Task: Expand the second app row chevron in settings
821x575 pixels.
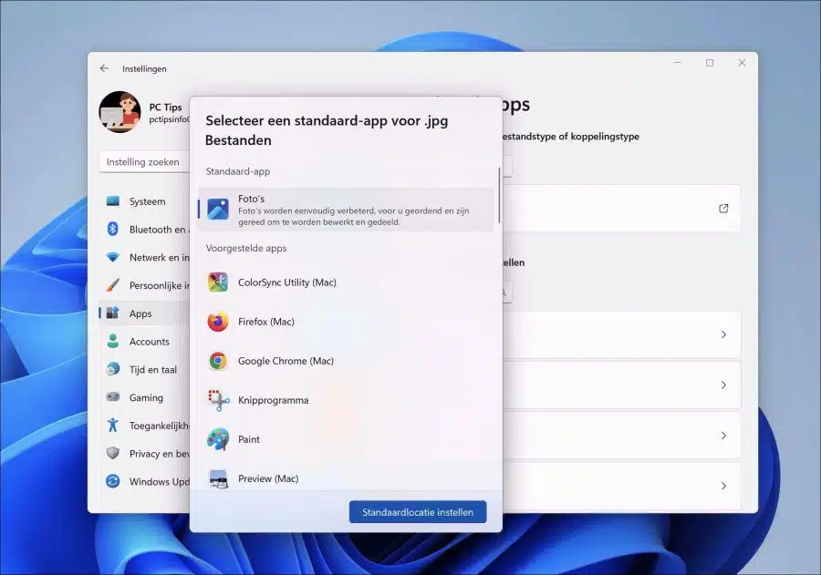Action: 723,385
